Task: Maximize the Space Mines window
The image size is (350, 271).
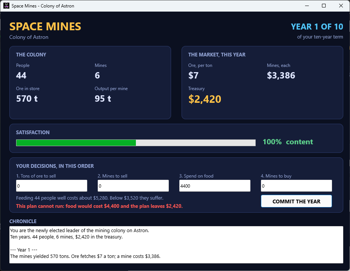Action: (324, 6)
